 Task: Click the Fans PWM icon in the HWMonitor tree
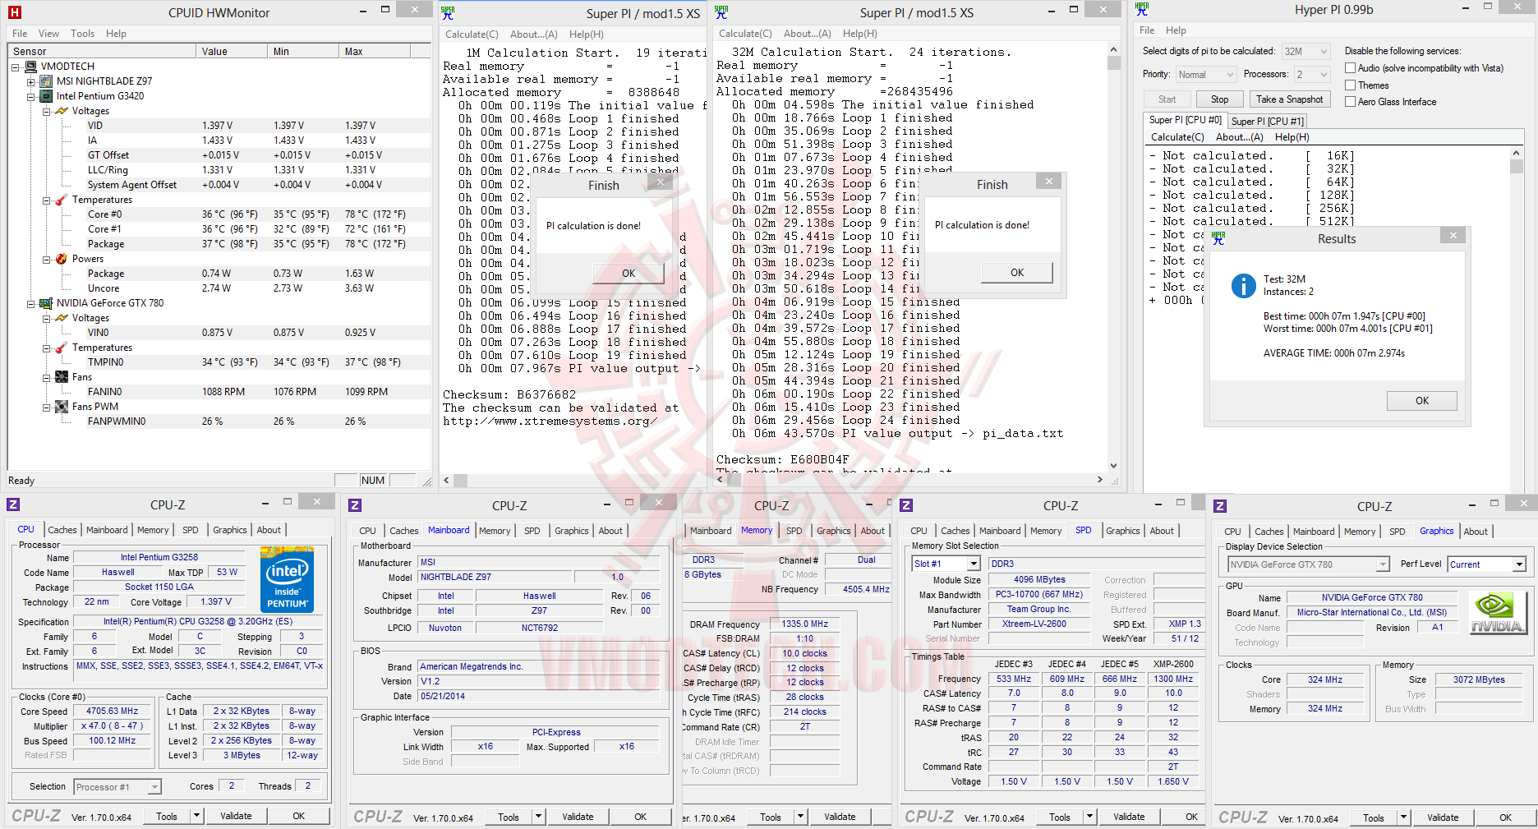[x=62, y=407]
